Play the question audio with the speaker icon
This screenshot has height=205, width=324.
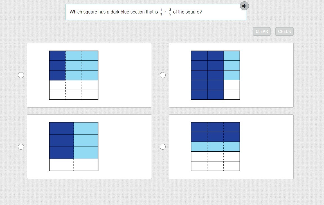[x=244, y=6]
